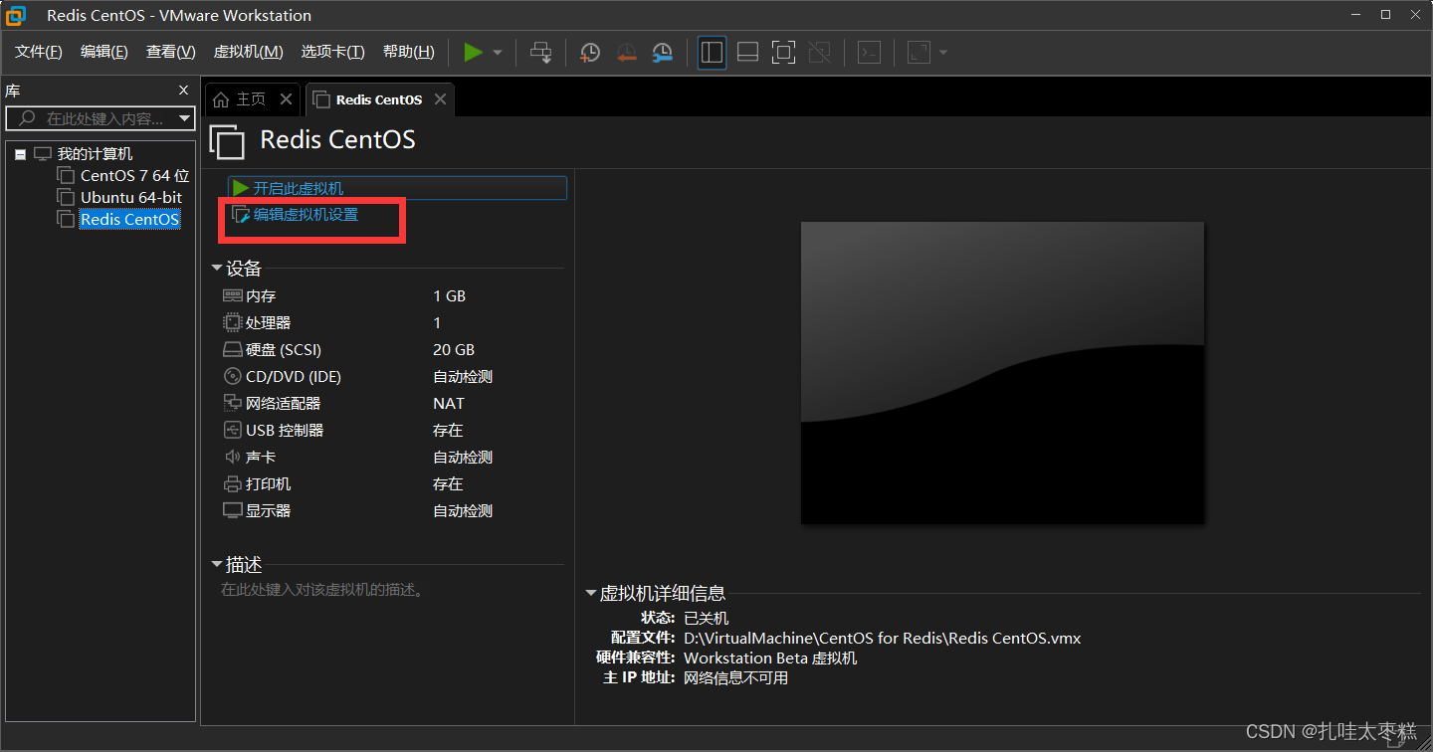Select Redis CentOS in library tree
1433x752 pixels.
129,220
